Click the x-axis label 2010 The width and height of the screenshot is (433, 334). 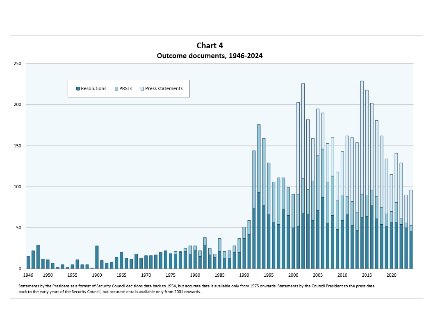click(x=342, y=275)
